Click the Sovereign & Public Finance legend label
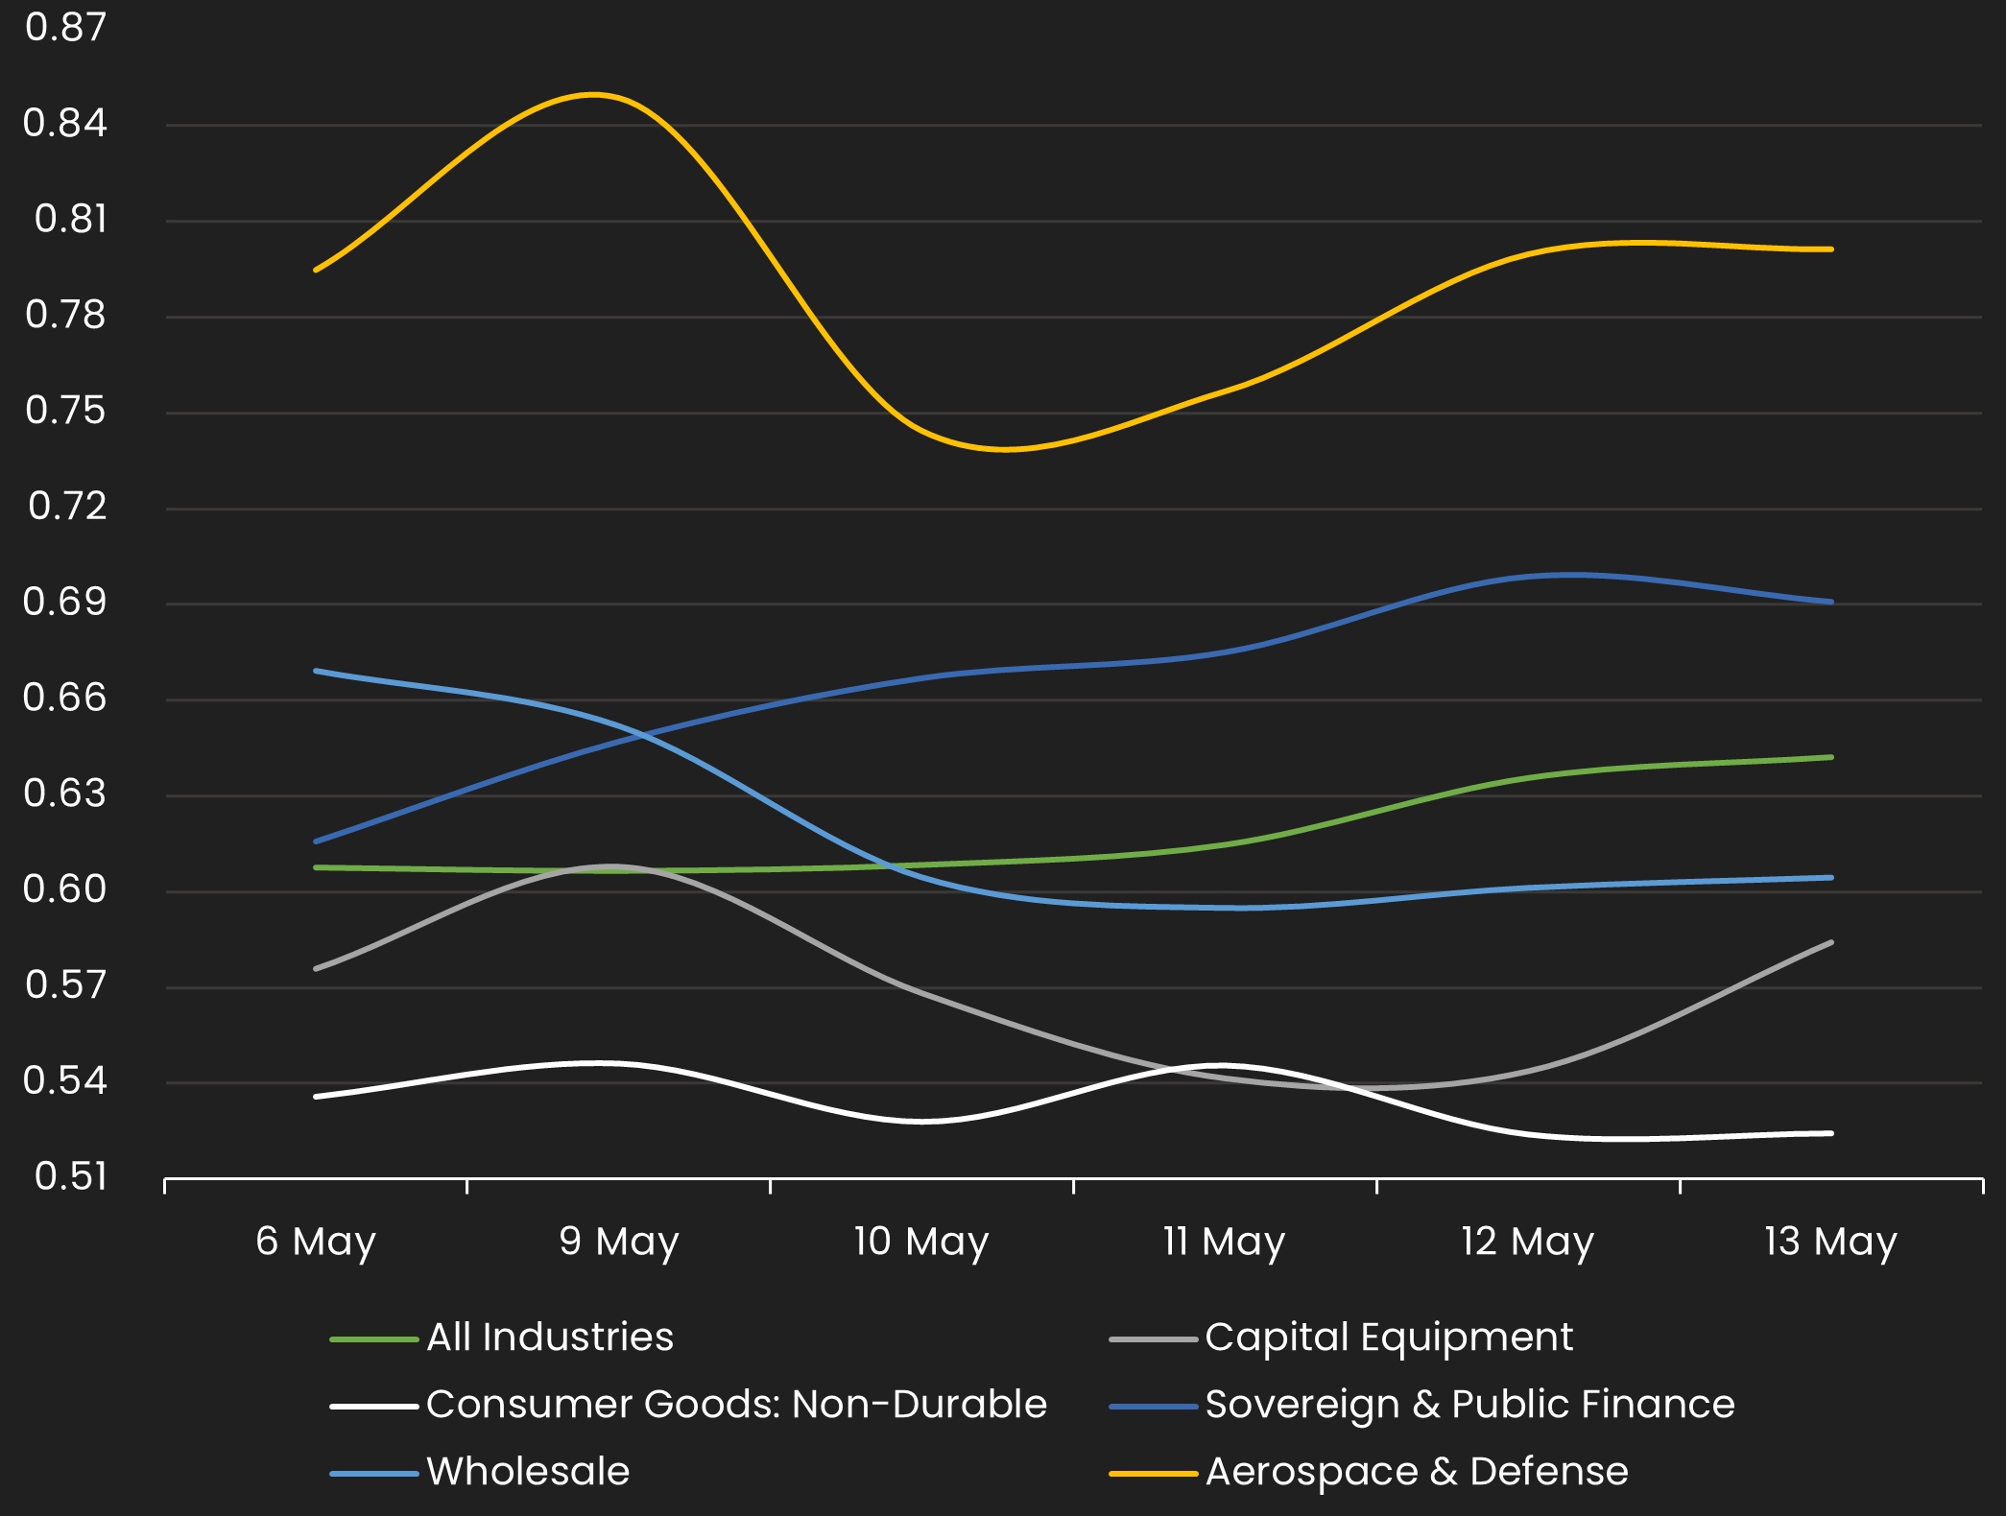 click(x=1469, y=1405)
